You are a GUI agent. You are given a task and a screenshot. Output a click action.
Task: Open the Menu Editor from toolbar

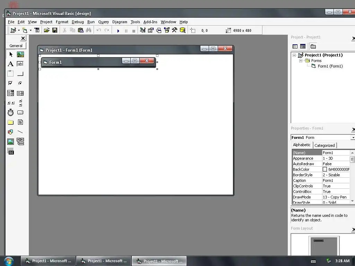(x=37, y=30)
